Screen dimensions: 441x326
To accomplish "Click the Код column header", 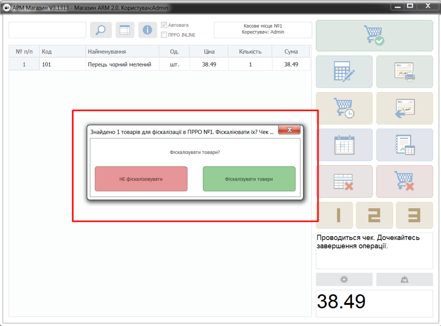I will coord(62,51).
